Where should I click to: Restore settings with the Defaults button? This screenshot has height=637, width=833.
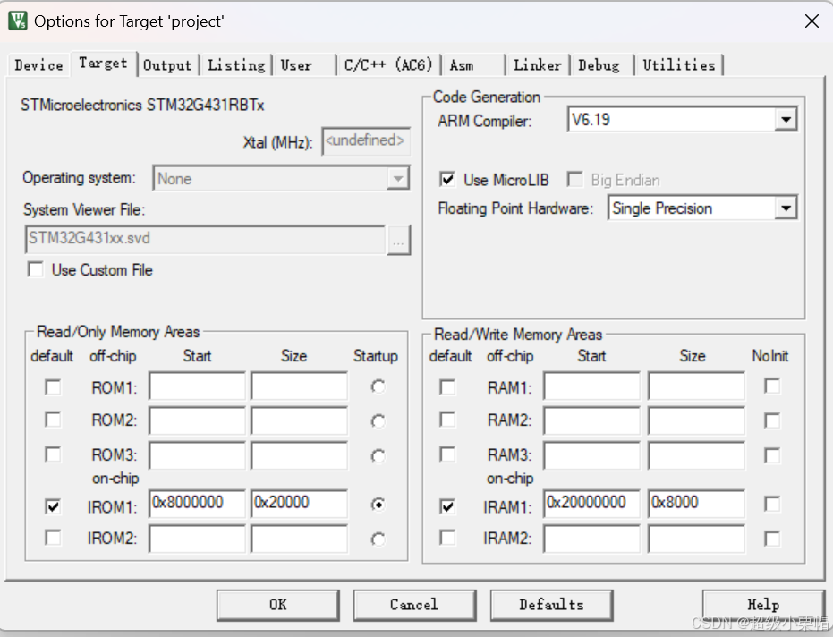(551, 605)
